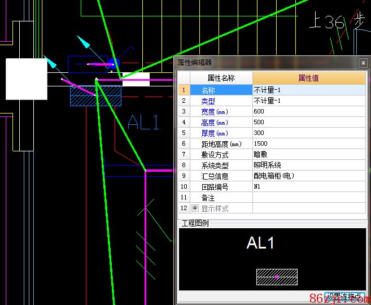Click the 高度 value 500 cell
Screen dimensions: 371x305
308,122
